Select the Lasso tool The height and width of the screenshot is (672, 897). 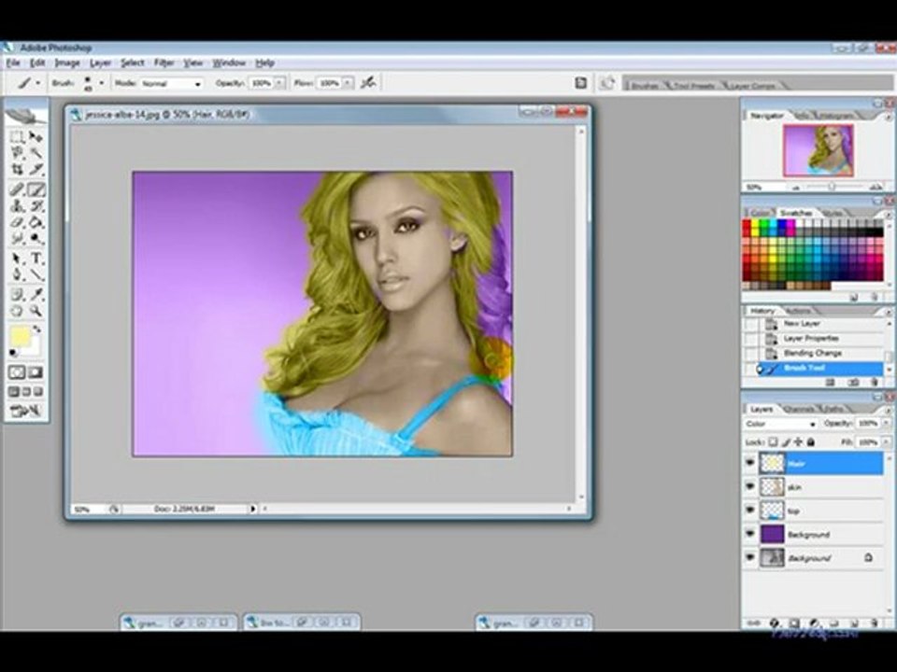pos(17,152)
